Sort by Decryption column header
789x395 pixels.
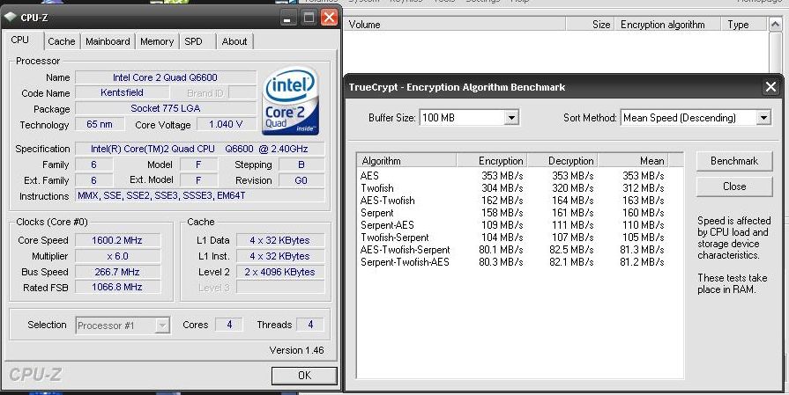[562, 161]
